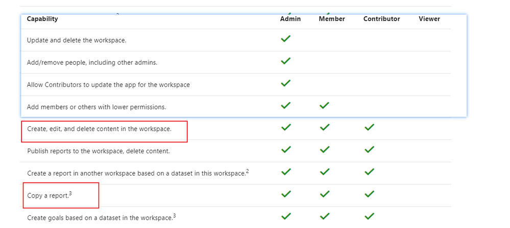Select the text 'Update and delete the workspace.'
This screenshot has height=228, width=510.
tap(77, 41)
